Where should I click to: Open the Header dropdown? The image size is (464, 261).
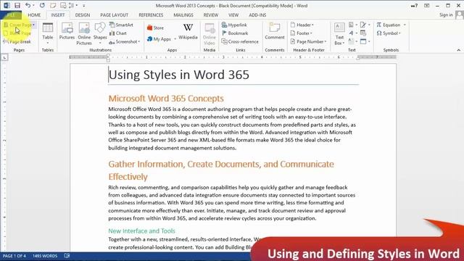302,25
